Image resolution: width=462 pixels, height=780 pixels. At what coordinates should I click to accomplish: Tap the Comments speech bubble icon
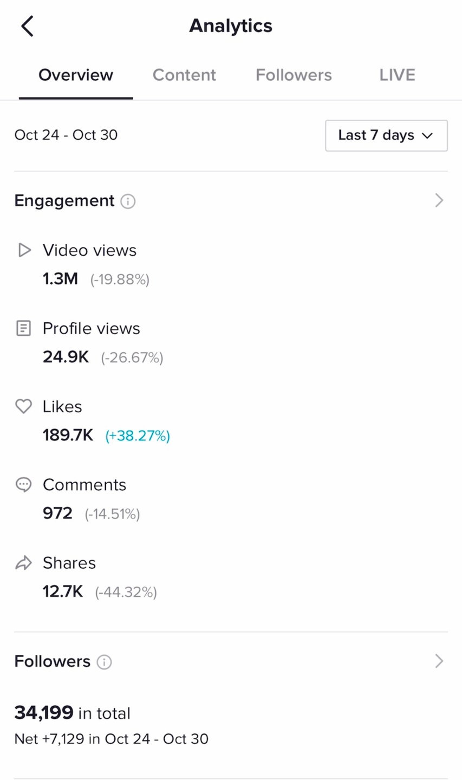click(23, 484)
